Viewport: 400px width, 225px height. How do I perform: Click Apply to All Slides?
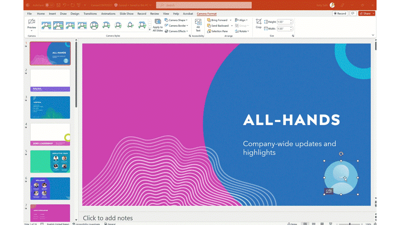pos(158,25)
